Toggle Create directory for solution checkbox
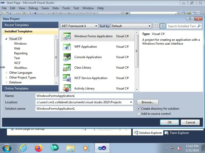 tap(138, 109)
